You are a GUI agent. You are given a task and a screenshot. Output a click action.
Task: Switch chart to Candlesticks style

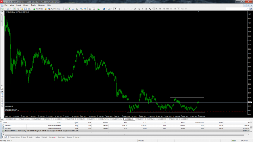coord(69,9)
